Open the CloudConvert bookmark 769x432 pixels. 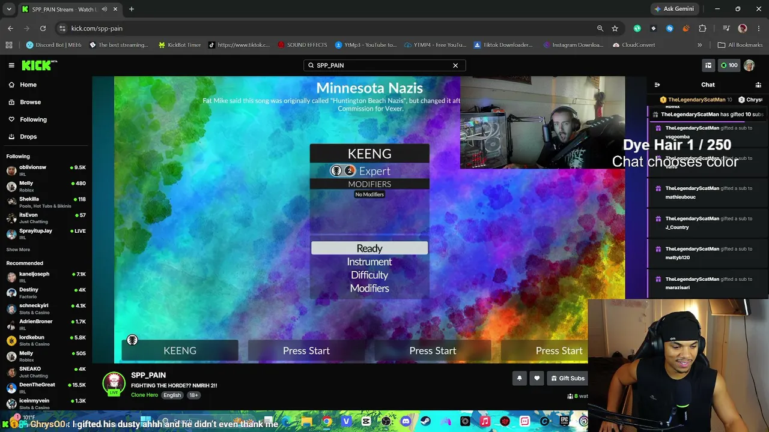pos(634,45)
